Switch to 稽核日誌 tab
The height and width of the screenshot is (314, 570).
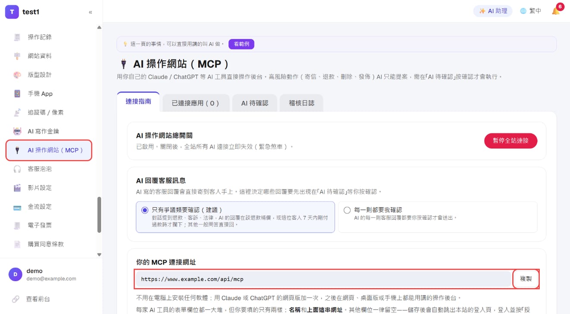301,103
